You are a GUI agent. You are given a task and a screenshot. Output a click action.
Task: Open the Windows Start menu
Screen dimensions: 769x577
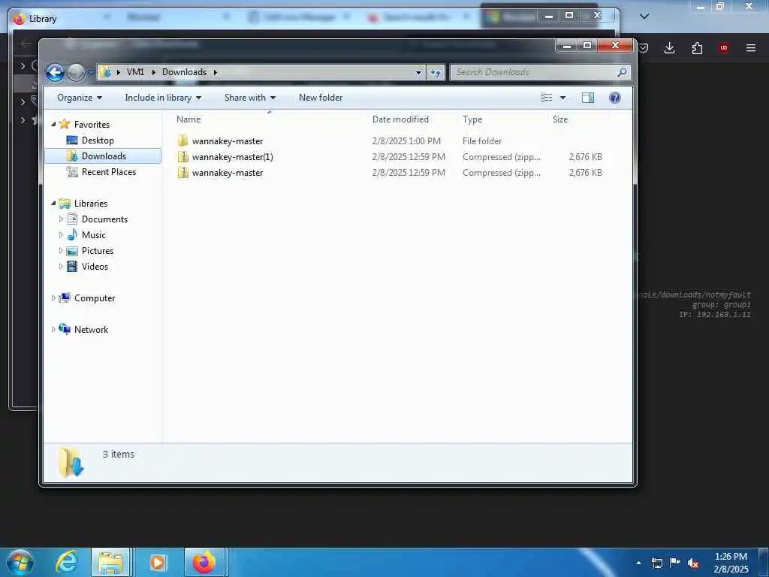point(20,562)
